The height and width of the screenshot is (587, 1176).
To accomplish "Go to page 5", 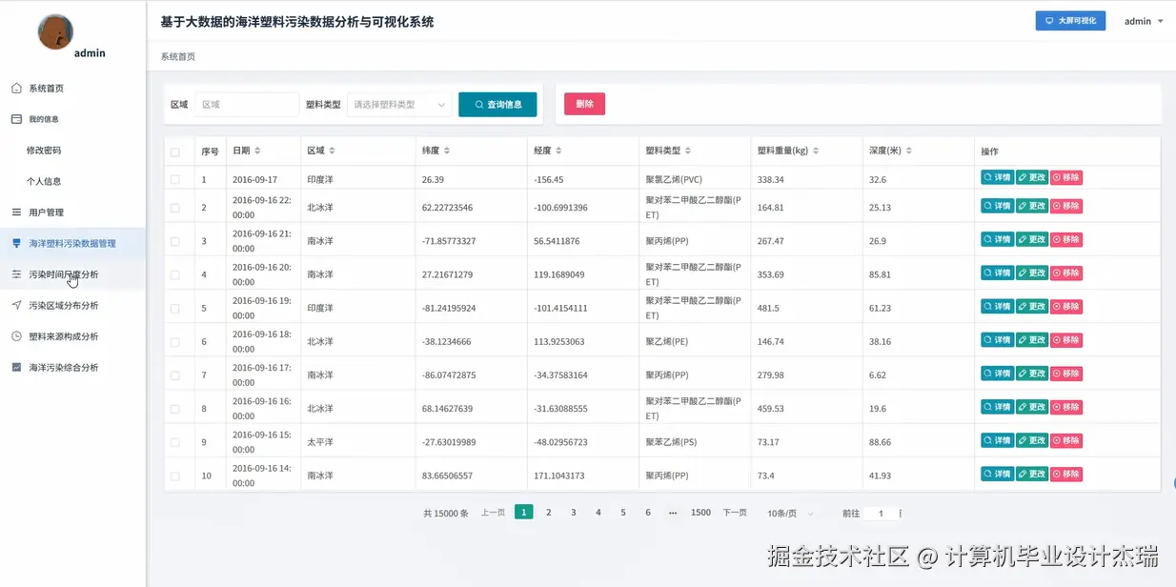I will coord(623,513).
